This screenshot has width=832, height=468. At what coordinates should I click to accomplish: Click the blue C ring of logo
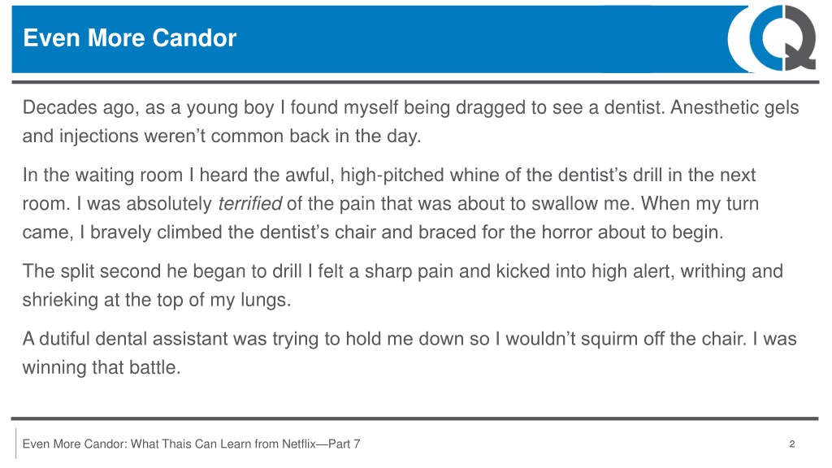click(x=765, y=37)
